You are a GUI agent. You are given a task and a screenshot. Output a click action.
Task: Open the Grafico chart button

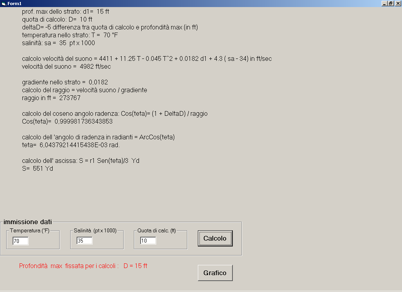coord(215,273)
